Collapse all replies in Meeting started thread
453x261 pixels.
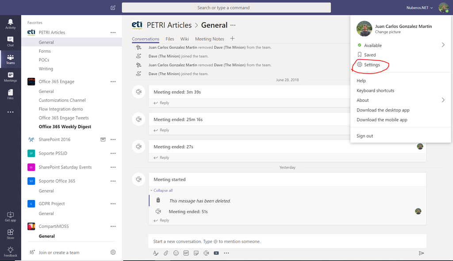click(163, 191)
